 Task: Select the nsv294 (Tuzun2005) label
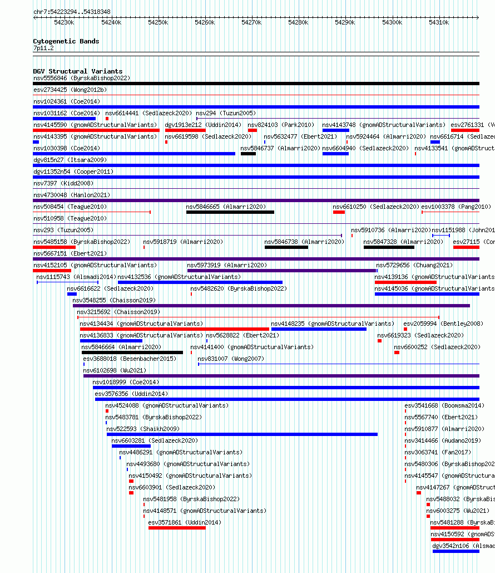coord(226,113)
